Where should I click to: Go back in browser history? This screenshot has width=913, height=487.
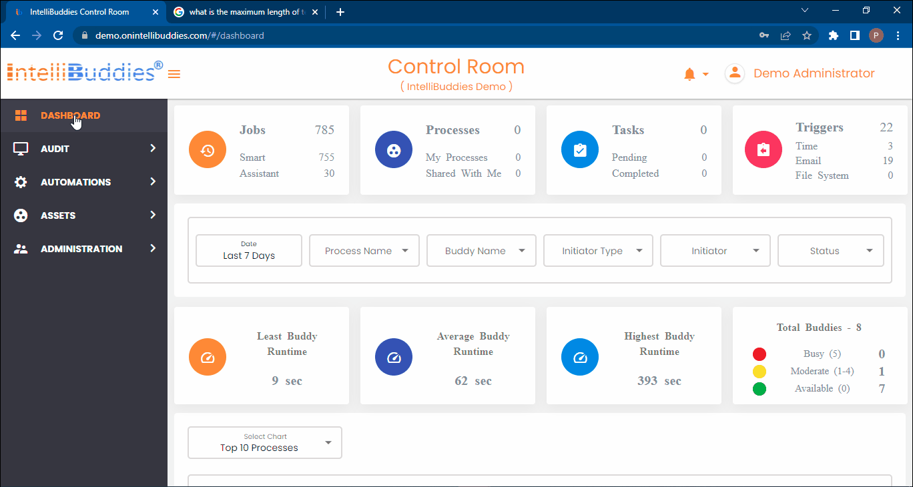pos(15,35)
